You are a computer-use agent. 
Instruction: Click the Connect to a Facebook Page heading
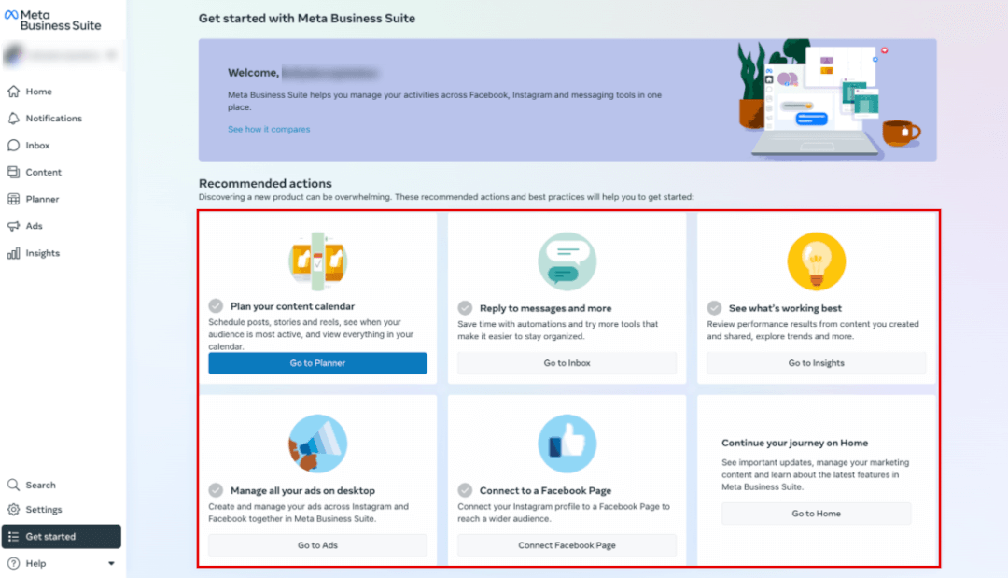pyautogui.click(x=545, y=490)
